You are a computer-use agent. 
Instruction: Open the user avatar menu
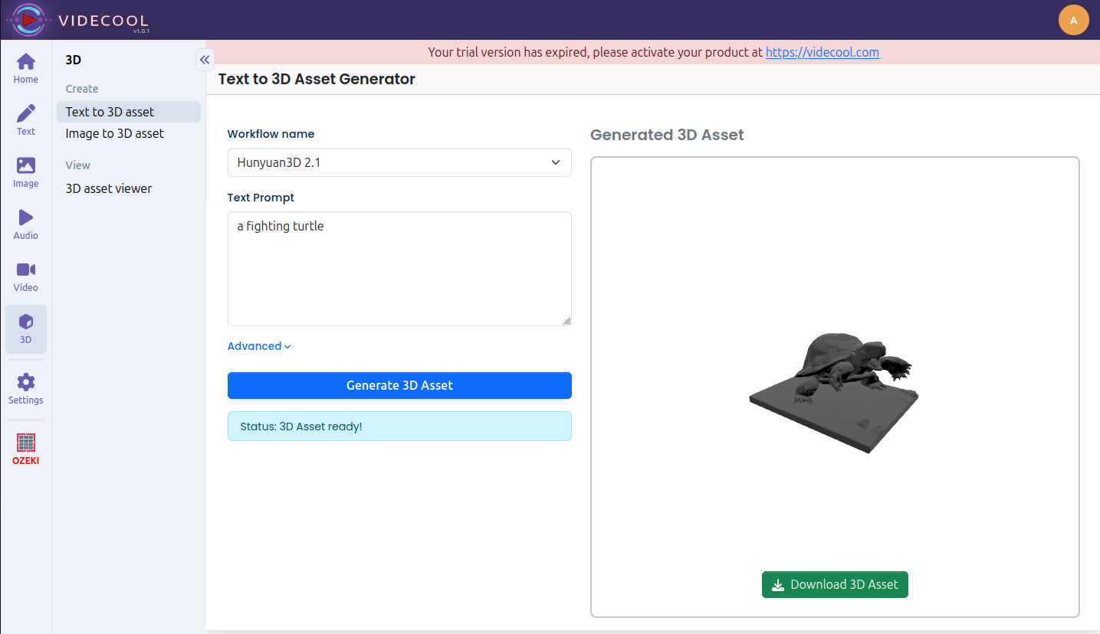pyautogui.click(x=1073, y=20)
